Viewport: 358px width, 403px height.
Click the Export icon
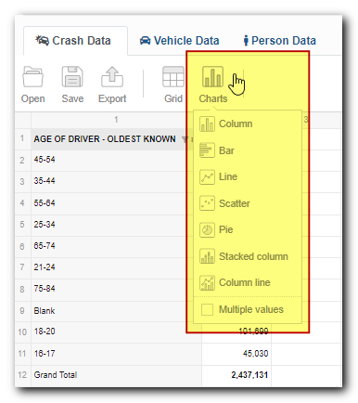[x=112, y=77]
